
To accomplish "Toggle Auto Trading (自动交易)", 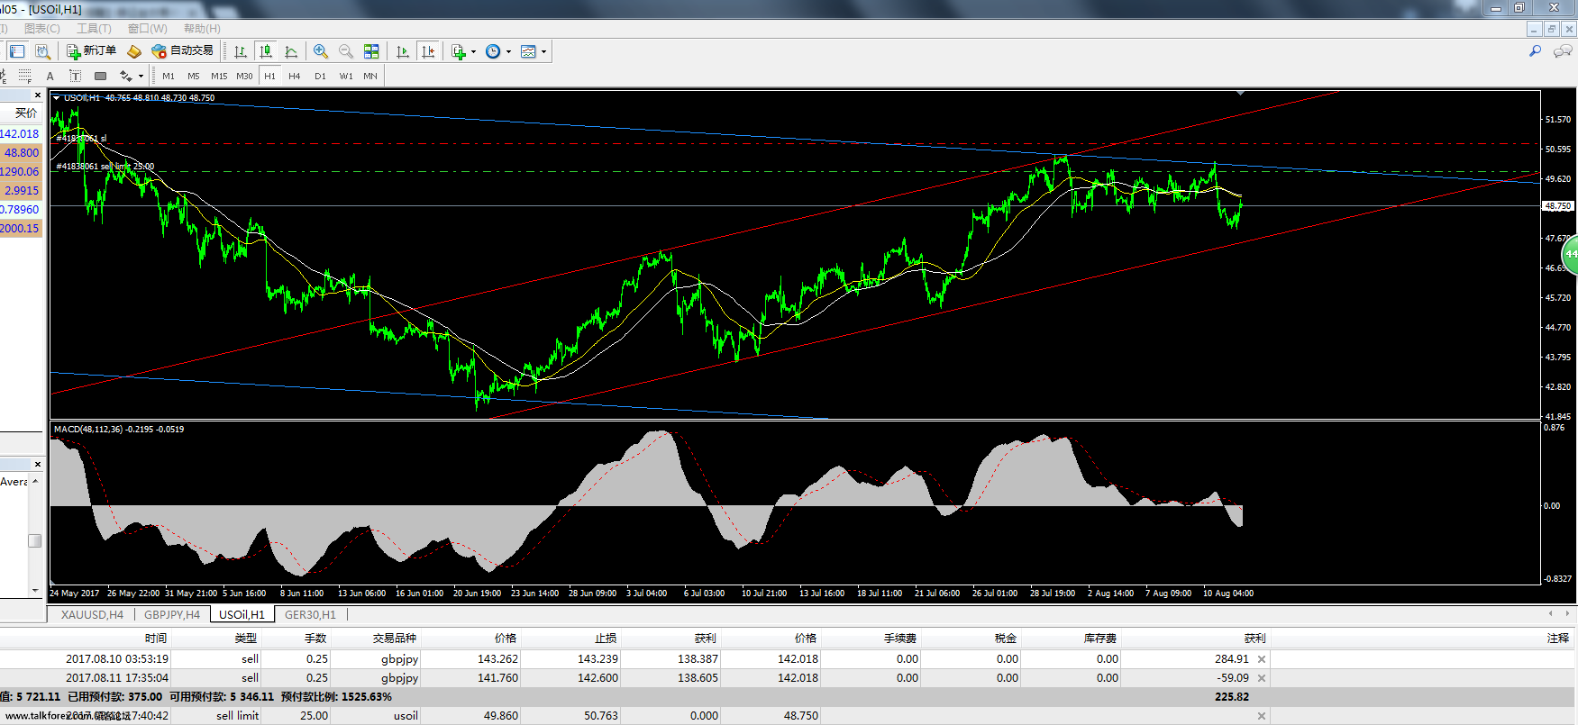I will (183, 51).
